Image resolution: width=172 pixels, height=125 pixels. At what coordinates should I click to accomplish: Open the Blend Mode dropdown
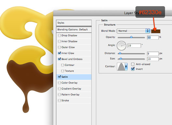pyautogui.click(x=133, y=31)
